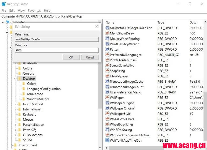Click the SnapSizing string icon
Viewport: 207px width, 150px height.
[x=107, y=71]
